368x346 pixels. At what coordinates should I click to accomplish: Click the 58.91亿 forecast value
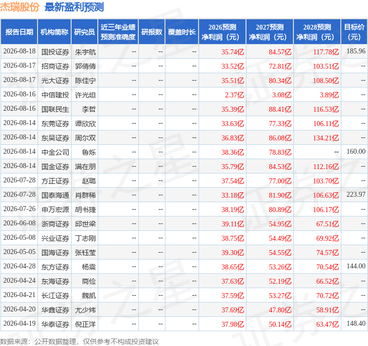(x=327, y=310)
